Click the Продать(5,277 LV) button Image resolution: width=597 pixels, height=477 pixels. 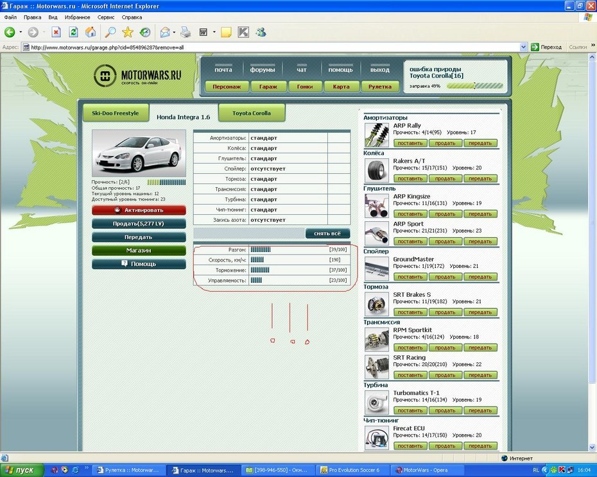[x=139, y=224]
